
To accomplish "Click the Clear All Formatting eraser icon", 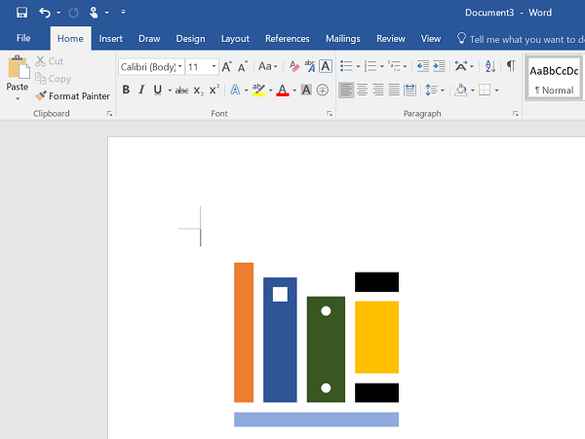I will point(294,66).
